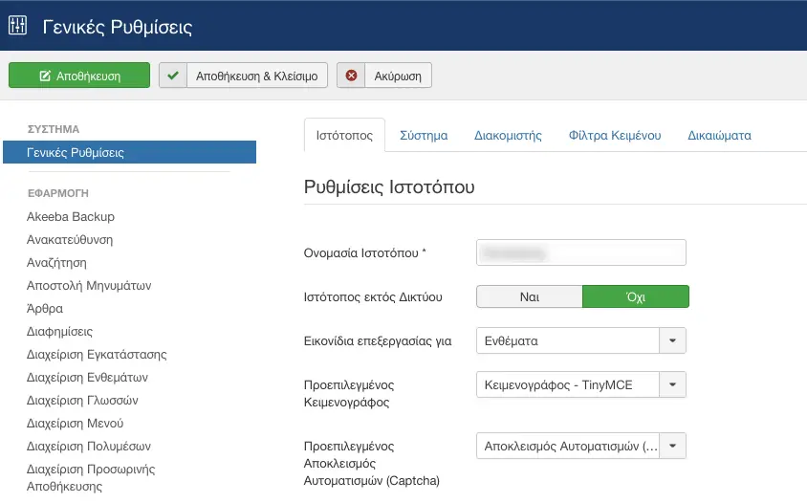Screen dimensions: 807x503
Task: Expand the Προεπιλεγμένος Κειμενογράφος TinyMCE dropdown
Action: (672, 384)
